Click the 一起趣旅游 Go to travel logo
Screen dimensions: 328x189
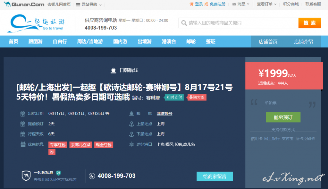[36, 23]
